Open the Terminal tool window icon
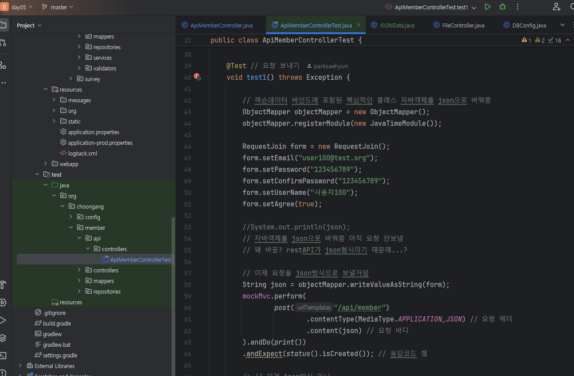 pos(3,355)
